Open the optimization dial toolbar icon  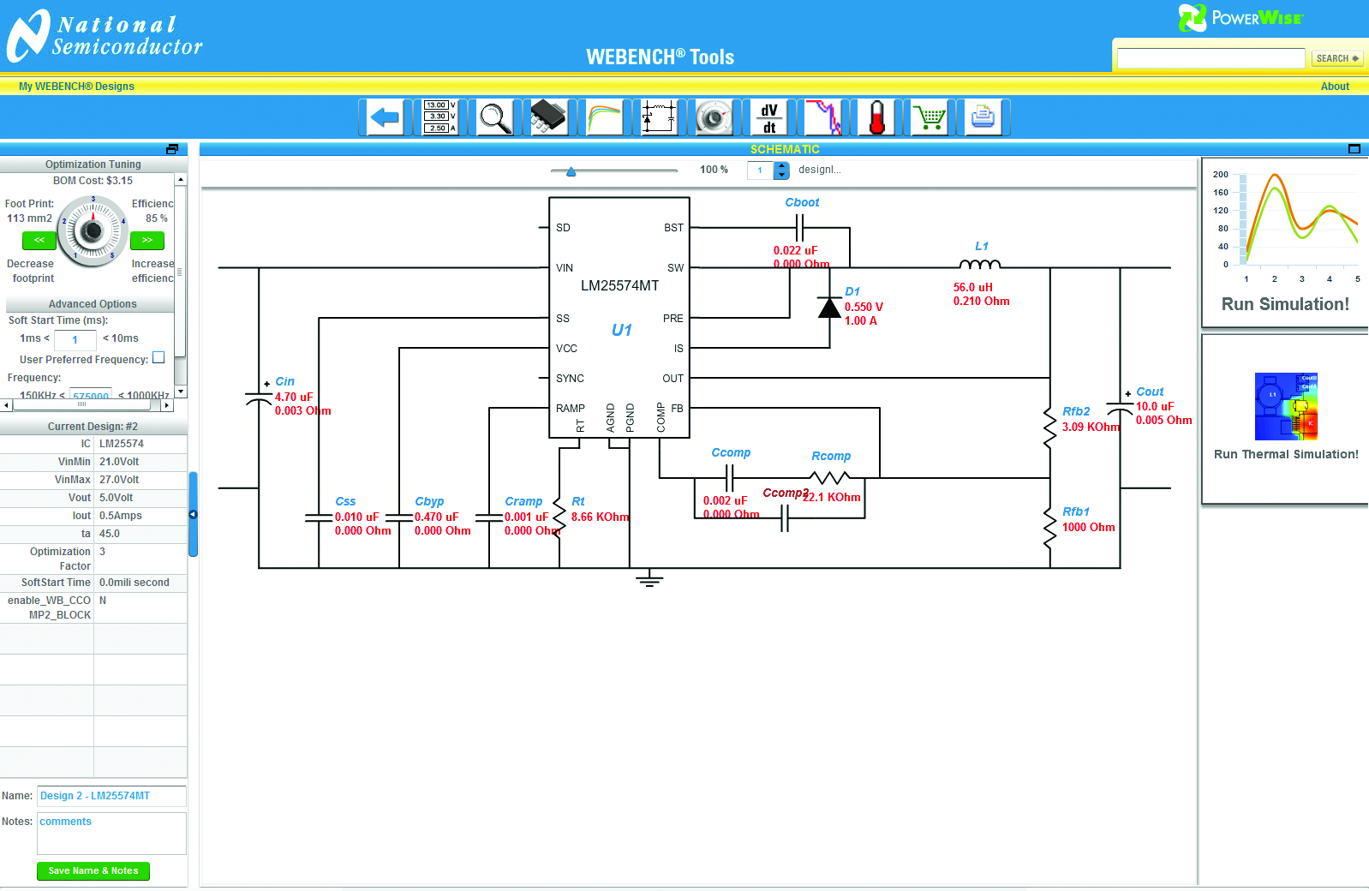click(x=714, y=117)
